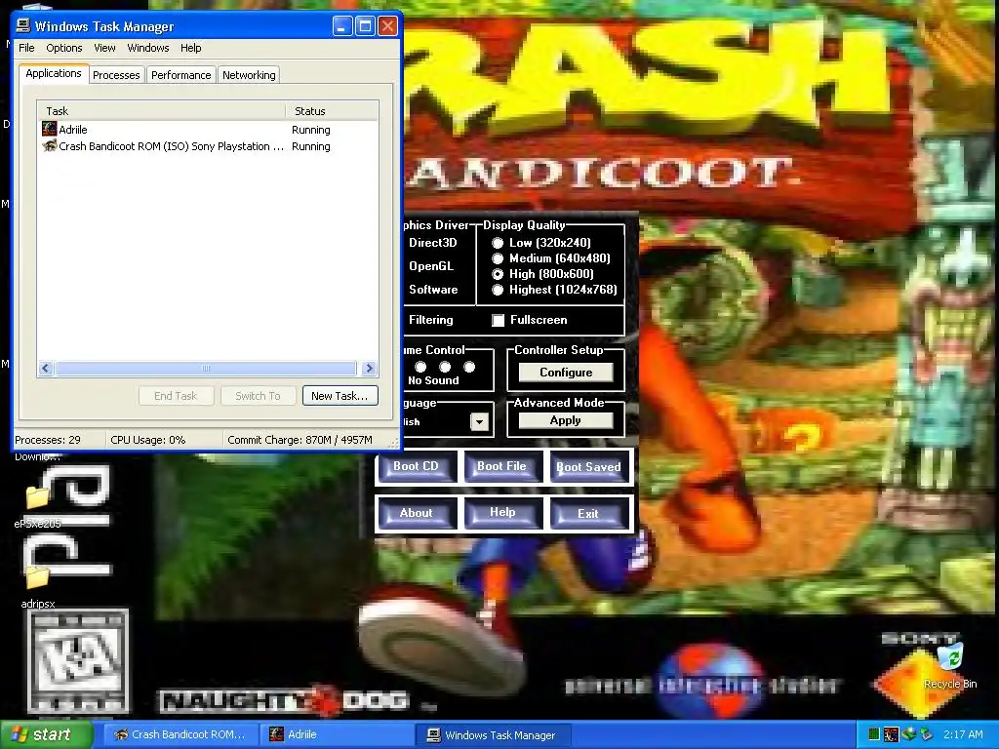The width and height of the screenshot is (999, 749).
Task: Switch to the Performance tab
Action: [180, 75]
